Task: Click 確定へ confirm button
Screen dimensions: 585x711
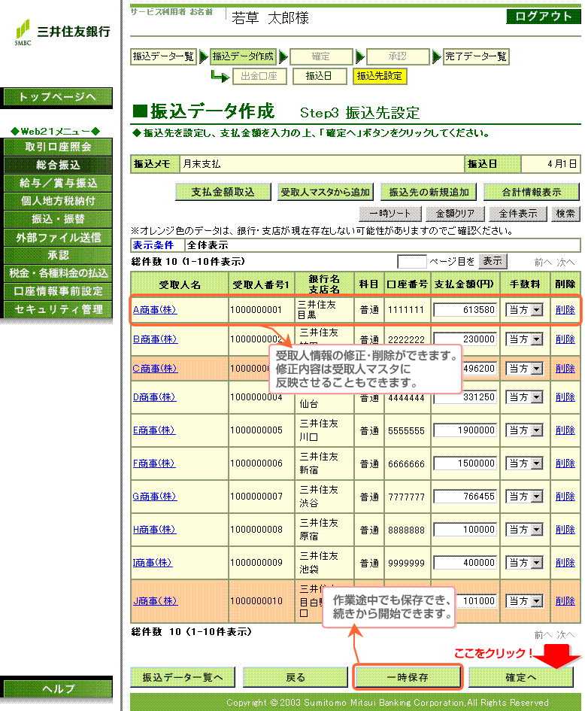Action: (520, 677)
